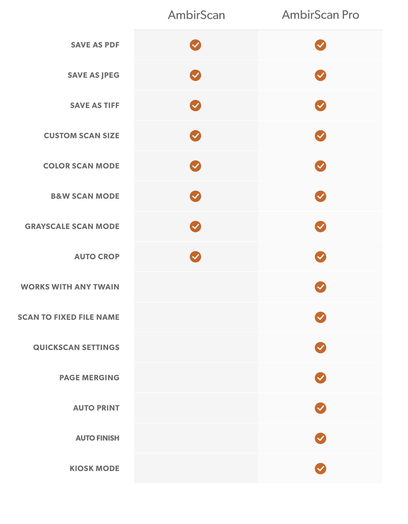Viewport: 408px width, 524px height.
Task: Click AmbirScan Pro checkmark for Custom Scan Size
Action: [x=320, y=136]
